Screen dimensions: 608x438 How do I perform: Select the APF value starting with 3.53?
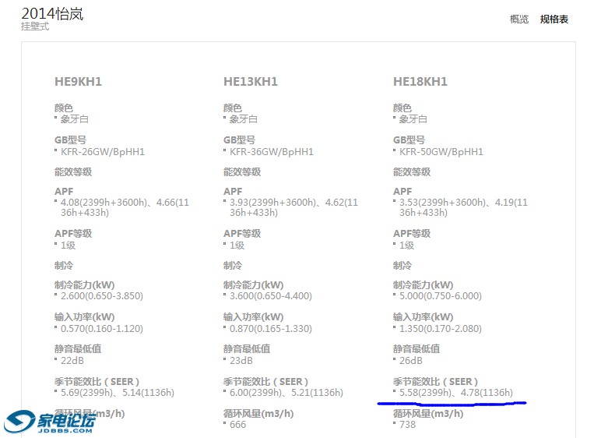pyautogui.click(x=463, y=207)
